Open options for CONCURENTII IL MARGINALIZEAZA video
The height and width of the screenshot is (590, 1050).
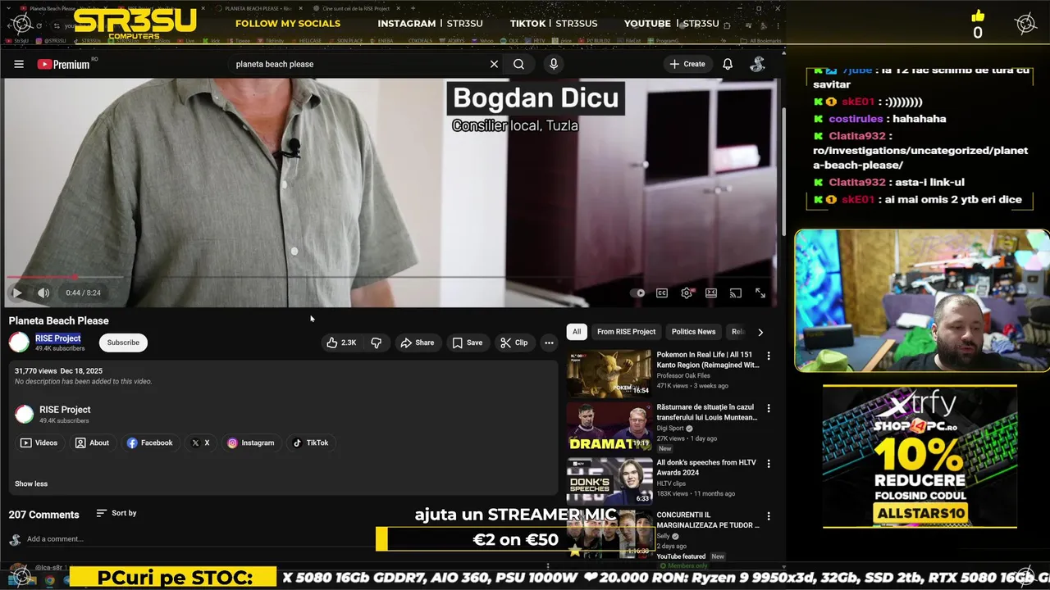click(769, 516)
